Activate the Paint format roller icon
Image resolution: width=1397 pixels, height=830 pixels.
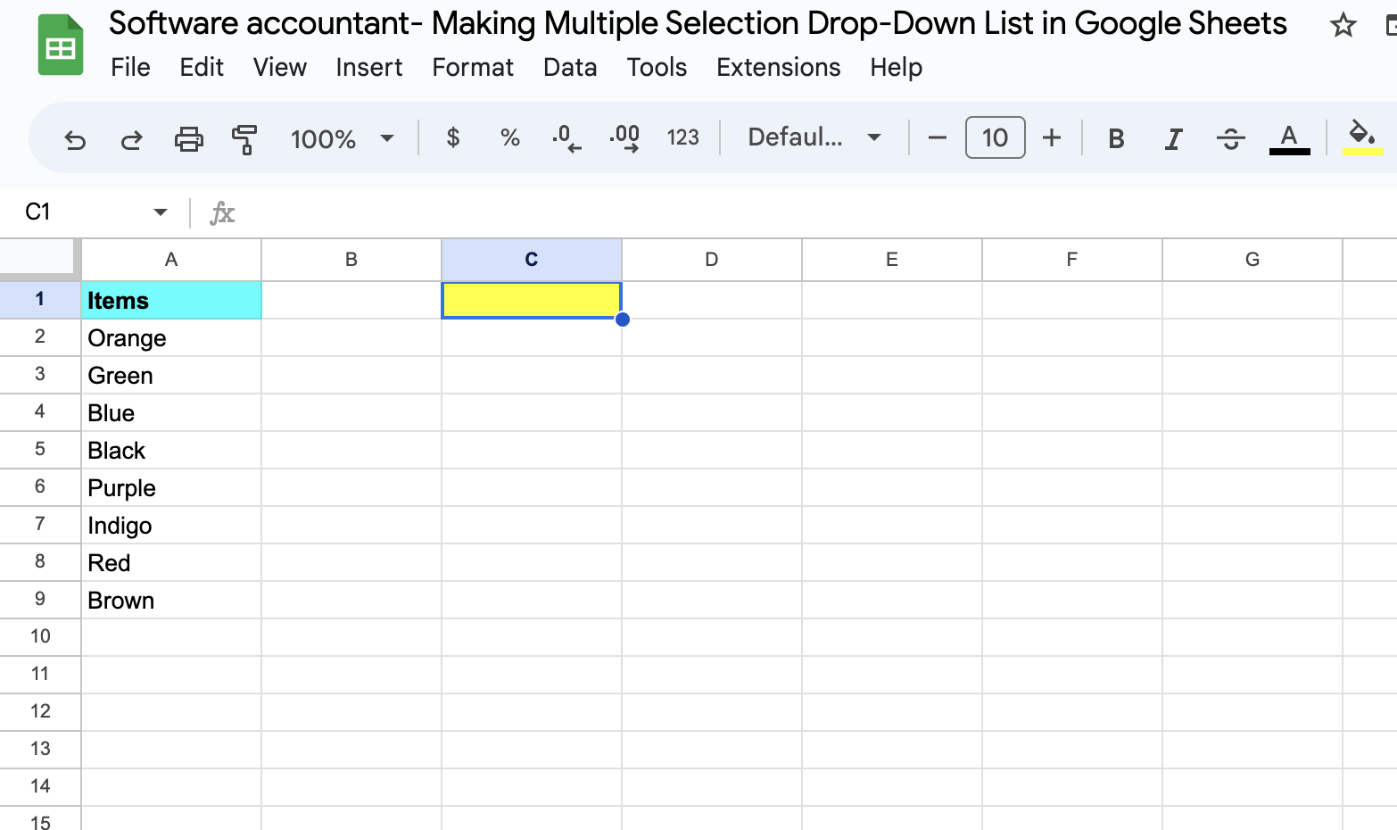(244, 139)
